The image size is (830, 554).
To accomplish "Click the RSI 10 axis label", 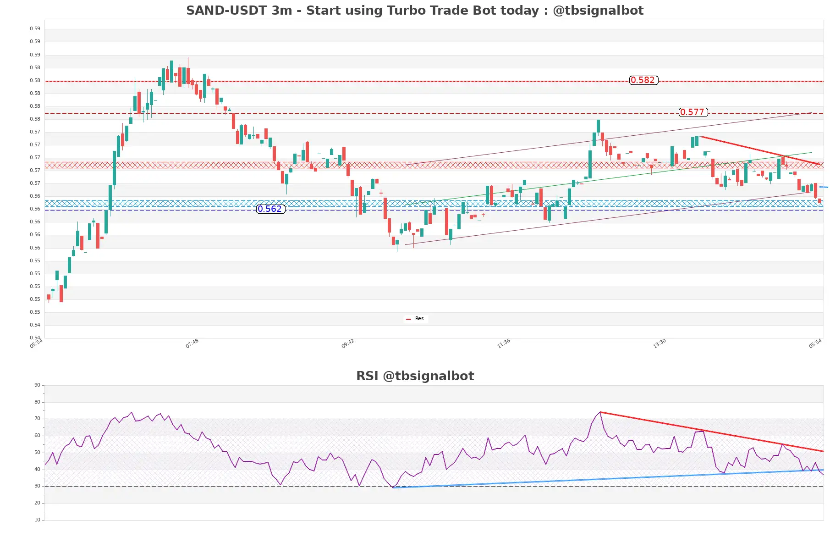I will [x=37, y=520].
